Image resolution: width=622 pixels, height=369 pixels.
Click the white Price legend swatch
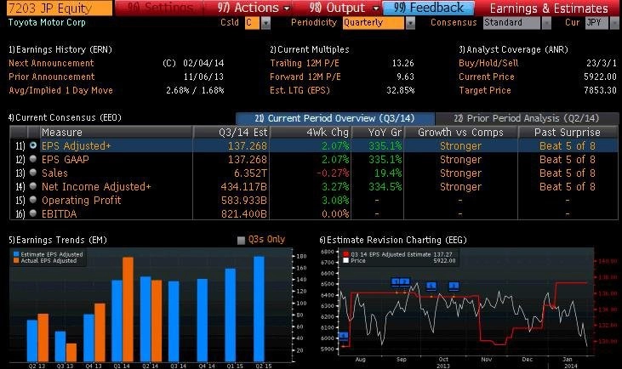(346, 261)
